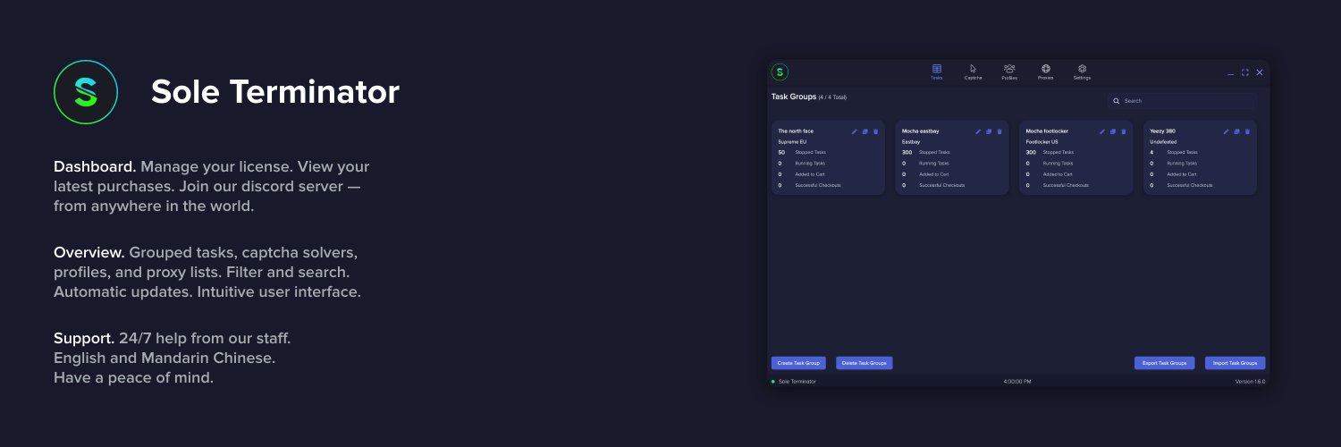The height and width of the screenshot is (447, 1341).
Task: Go to the Proxies tab
Action: click(x=1045, y=72)
